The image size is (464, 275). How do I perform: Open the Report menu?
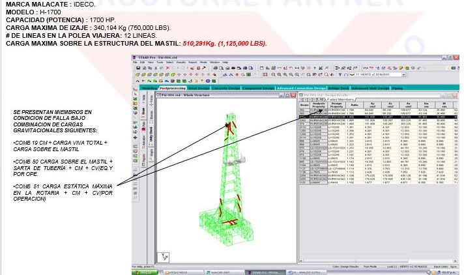(193, 62)
